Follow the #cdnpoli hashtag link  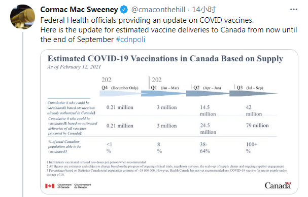[x=130, y=40]
